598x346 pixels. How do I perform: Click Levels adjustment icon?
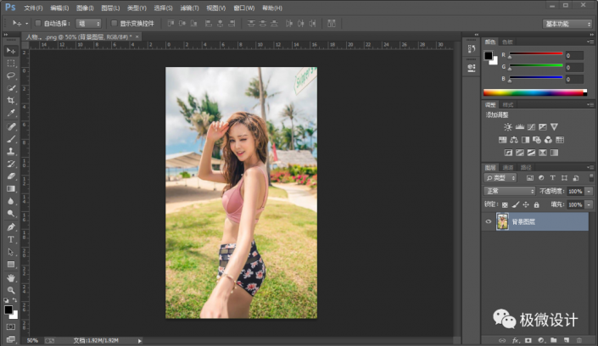pyautogui.click(x=519, y=127)
